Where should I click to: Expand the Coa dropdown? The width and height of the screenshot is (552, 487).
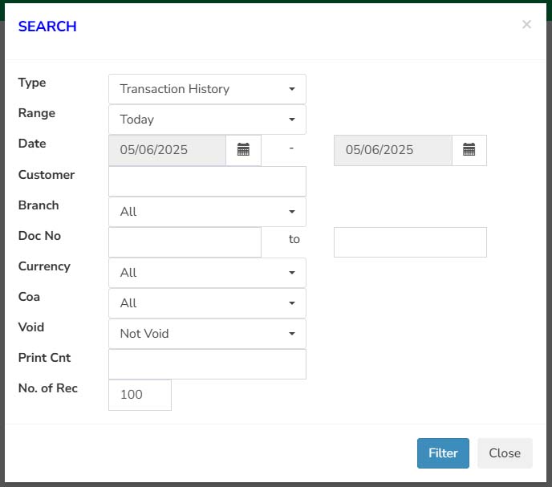pos(207,303)
